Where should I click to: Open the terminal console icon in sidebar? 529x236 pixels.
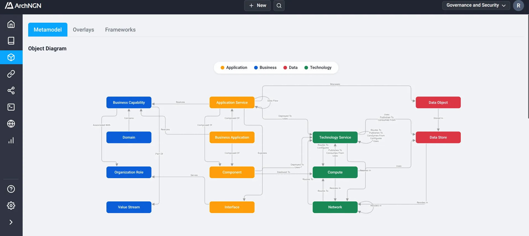[11, 107]
